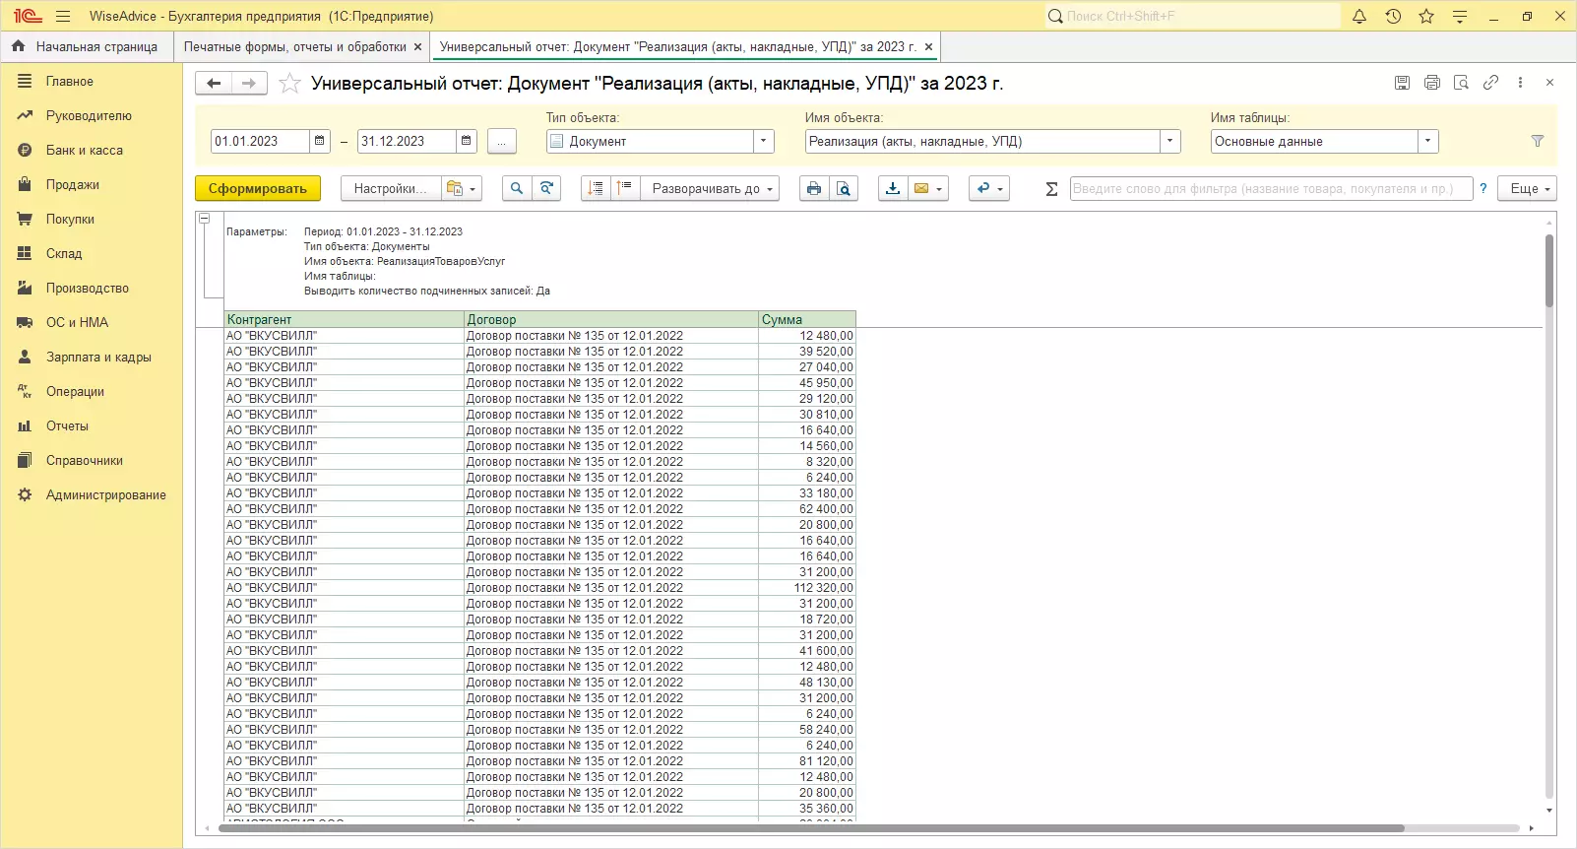Collapse the report parameters group
This screenshot has width=1577, height=849.
point(205,219)
